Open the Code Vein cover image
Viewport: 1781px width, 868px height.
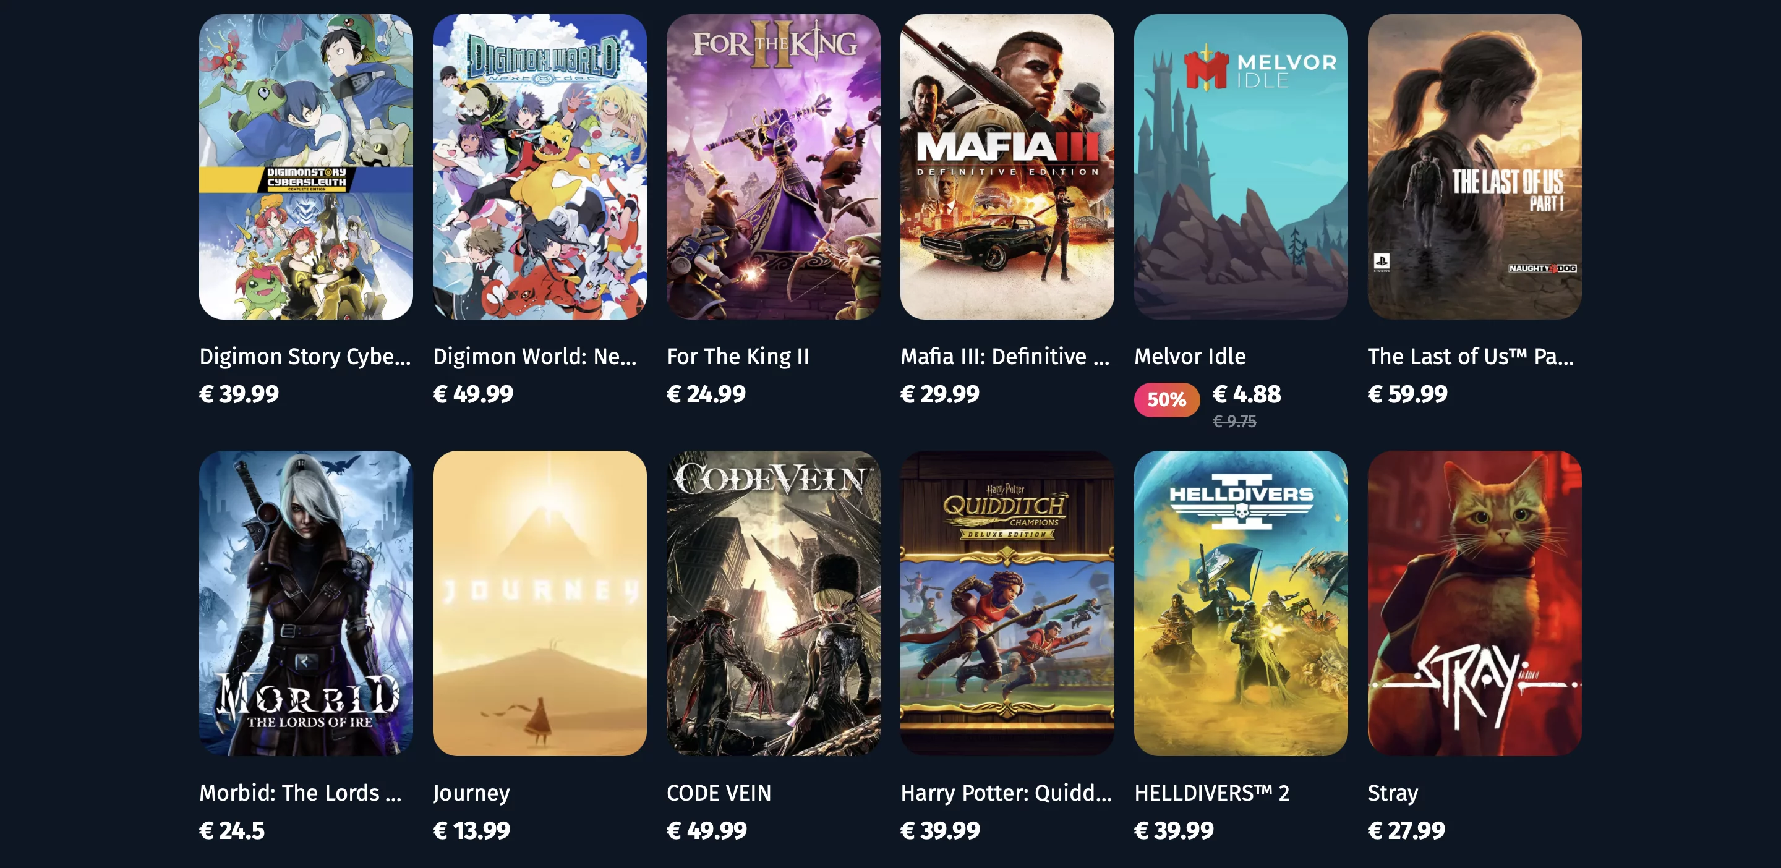pyautogui.click(x=773, y=603)
